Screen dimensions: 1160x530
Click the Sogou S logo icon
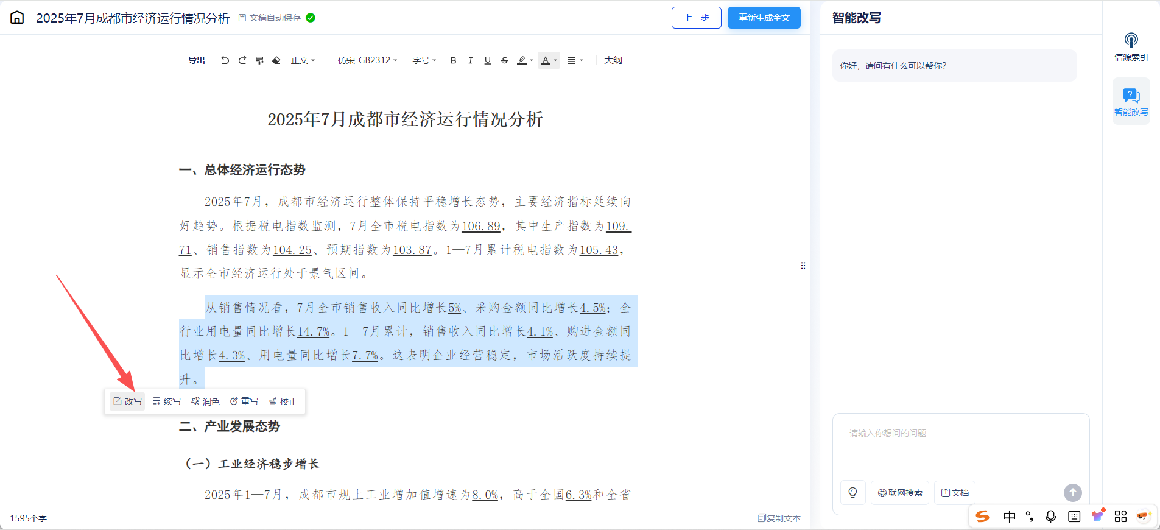982,517
